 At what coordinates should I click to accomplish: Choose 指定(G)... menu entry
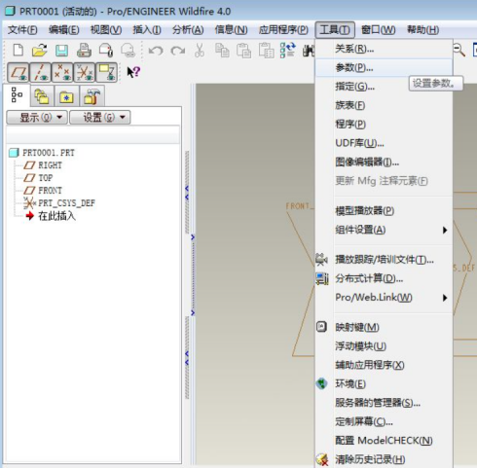pos(384,87)
